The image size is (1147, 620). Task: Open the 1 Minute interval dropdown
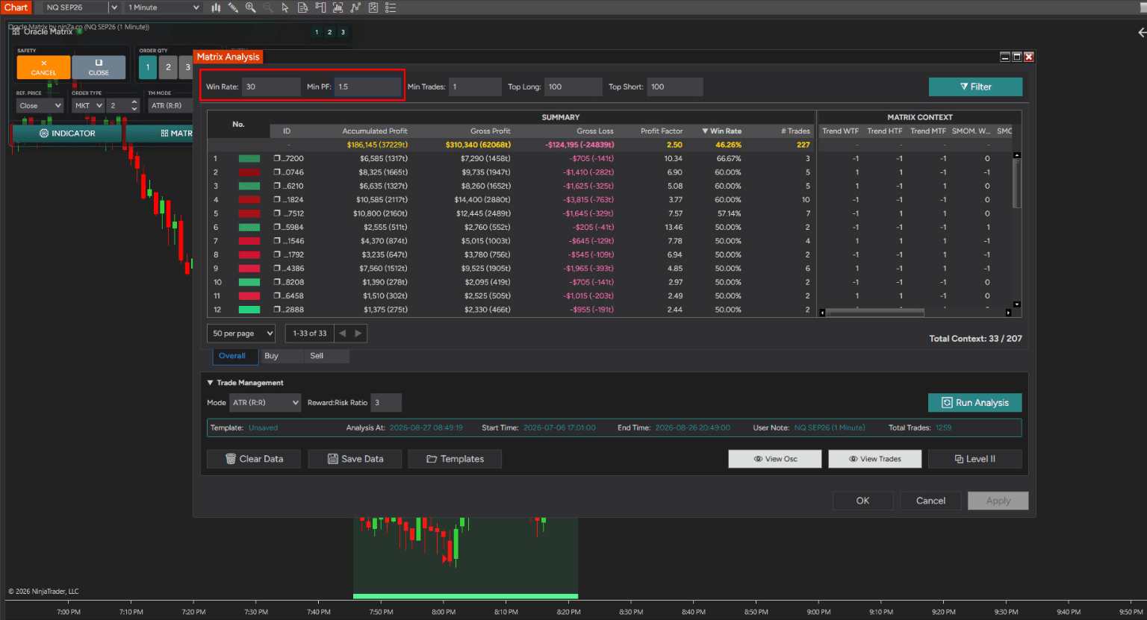click(x=164, y=7)
